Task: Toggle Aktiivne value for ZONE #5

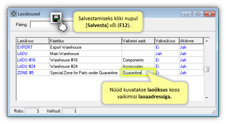Action: [183, 73]
